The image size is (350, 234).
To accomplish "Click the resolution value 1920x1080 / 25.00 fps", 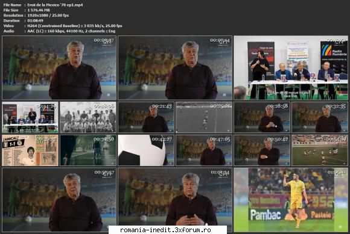I will click(48, 16).
